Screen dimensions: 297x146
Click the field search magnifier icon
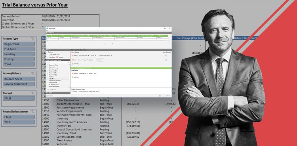coord(69,62)
